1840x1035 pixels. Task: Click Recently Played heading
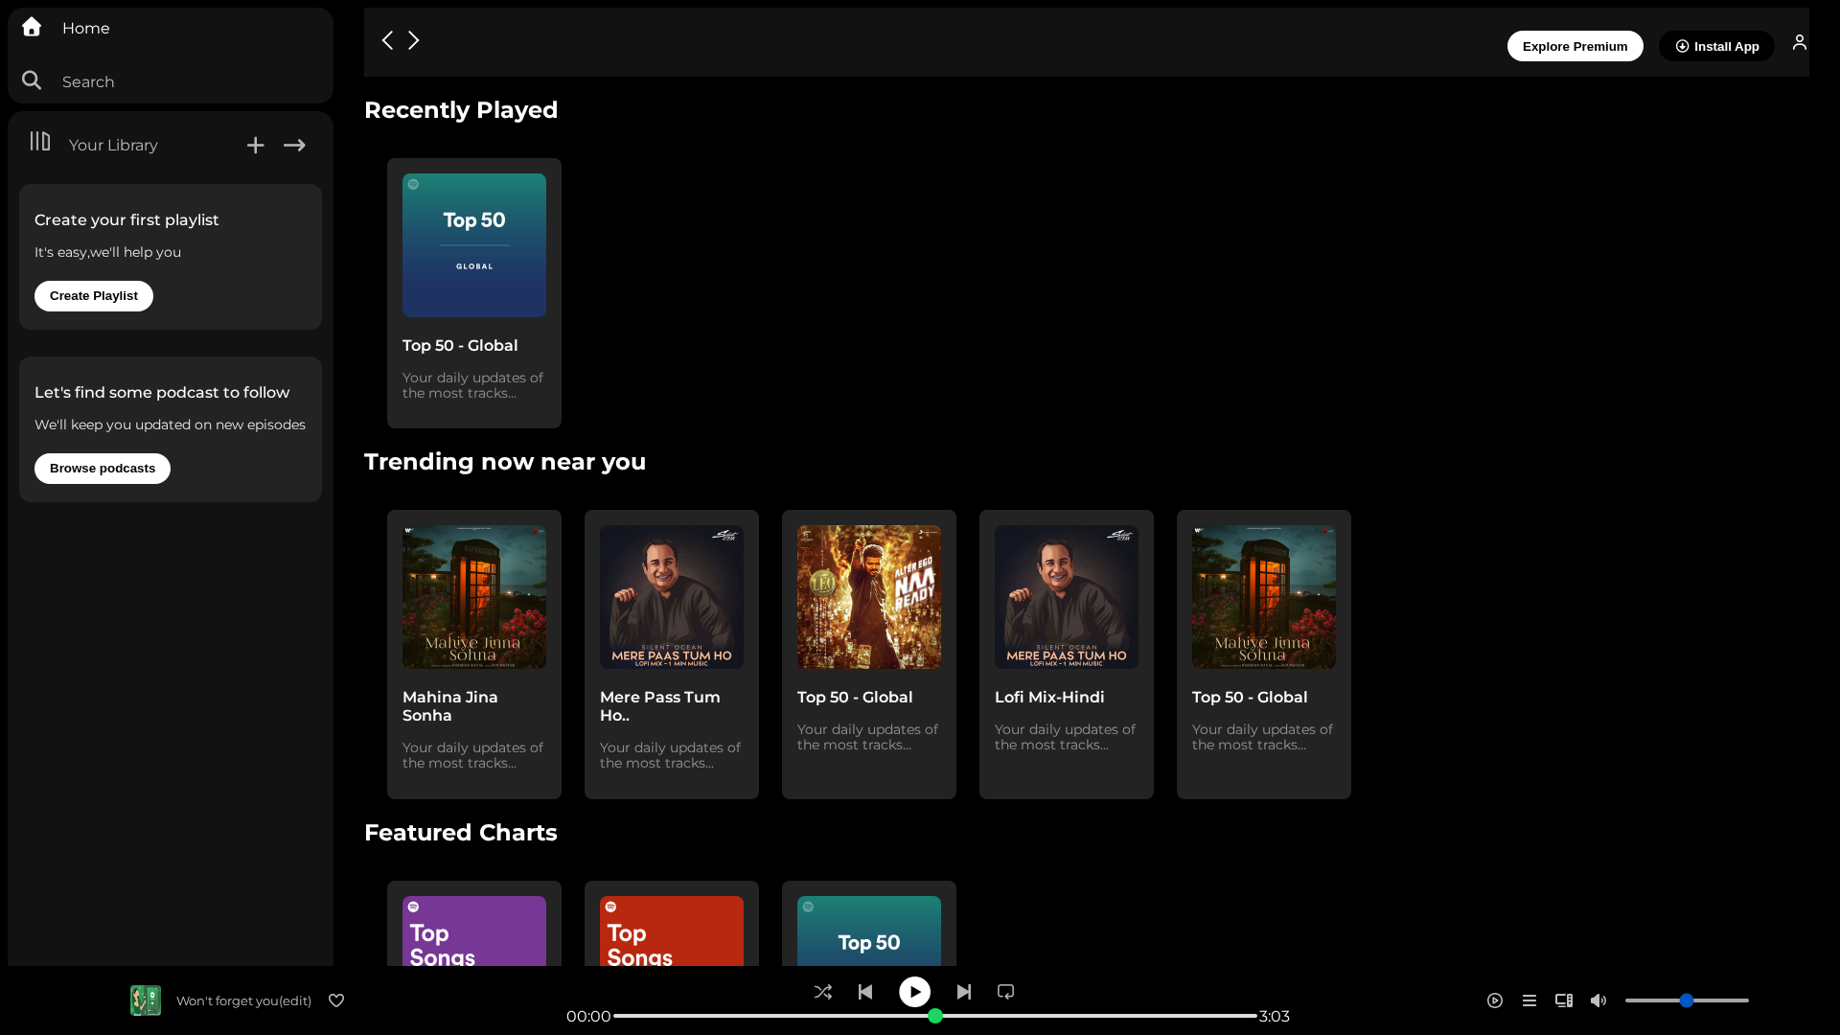(461, 110)
